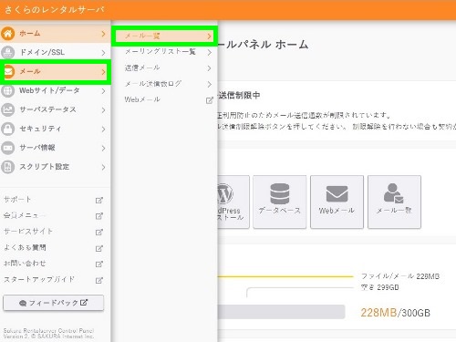Image resolution: width=456 pixels, height=342 pixels.
Task: Open the サポート link
Action: 17,200
